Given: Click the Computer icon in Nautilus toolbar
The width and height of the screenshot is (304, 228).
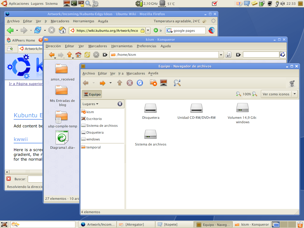Looking at the screenshot, I should tap(164, 83).
